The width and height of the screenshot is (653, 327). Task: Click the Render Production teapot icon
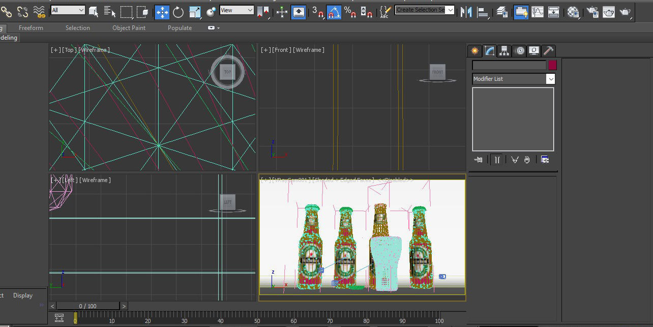pos(626,12)
